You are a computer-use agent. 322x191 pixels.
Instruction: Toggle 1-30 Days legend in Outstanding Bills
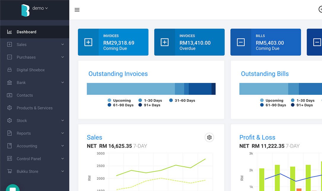point(303,100)
